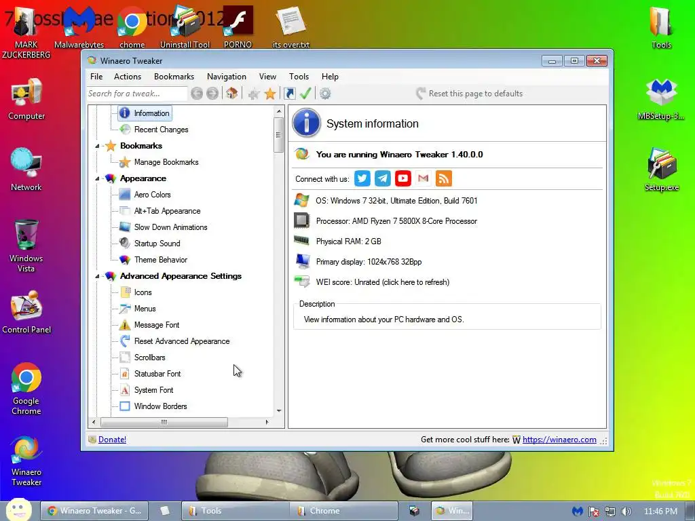Click the Forward navigation arrow in toolbar
Image resolution: width=695 pixels, height=521 pixels.
click(212, 94)
